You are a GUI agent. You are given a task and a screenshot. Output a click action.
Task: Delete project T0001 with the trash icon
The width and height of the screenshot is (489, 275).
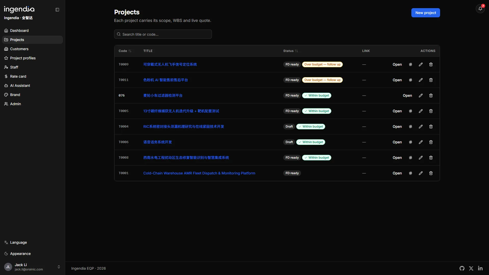coord(431,173)
